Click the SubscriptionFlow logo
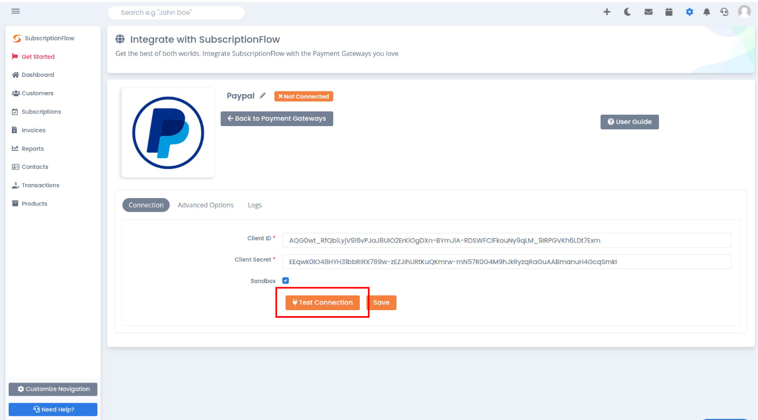Image resolution: width=758 pixels, height=420 pixels. click(43, 38)
